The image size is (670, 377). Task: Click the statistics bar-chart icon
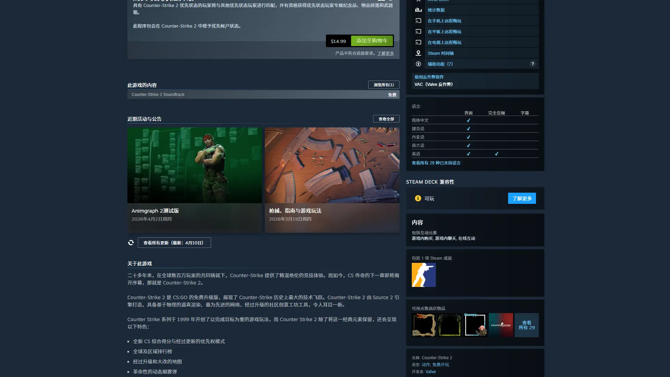coord(418,10)
